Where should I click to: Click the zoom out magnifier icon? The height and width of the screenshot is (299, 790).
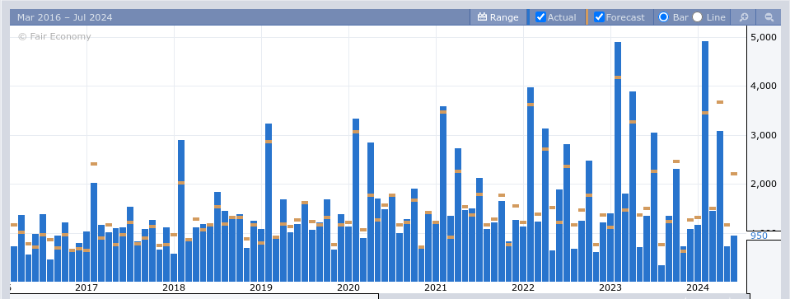click(769, 17)
